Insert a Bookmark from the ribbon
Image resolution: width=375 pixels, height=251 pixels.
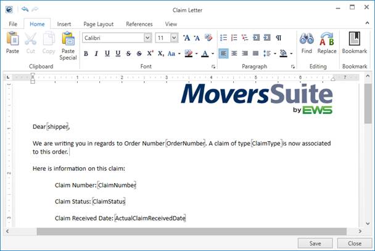tap(354, 42)
